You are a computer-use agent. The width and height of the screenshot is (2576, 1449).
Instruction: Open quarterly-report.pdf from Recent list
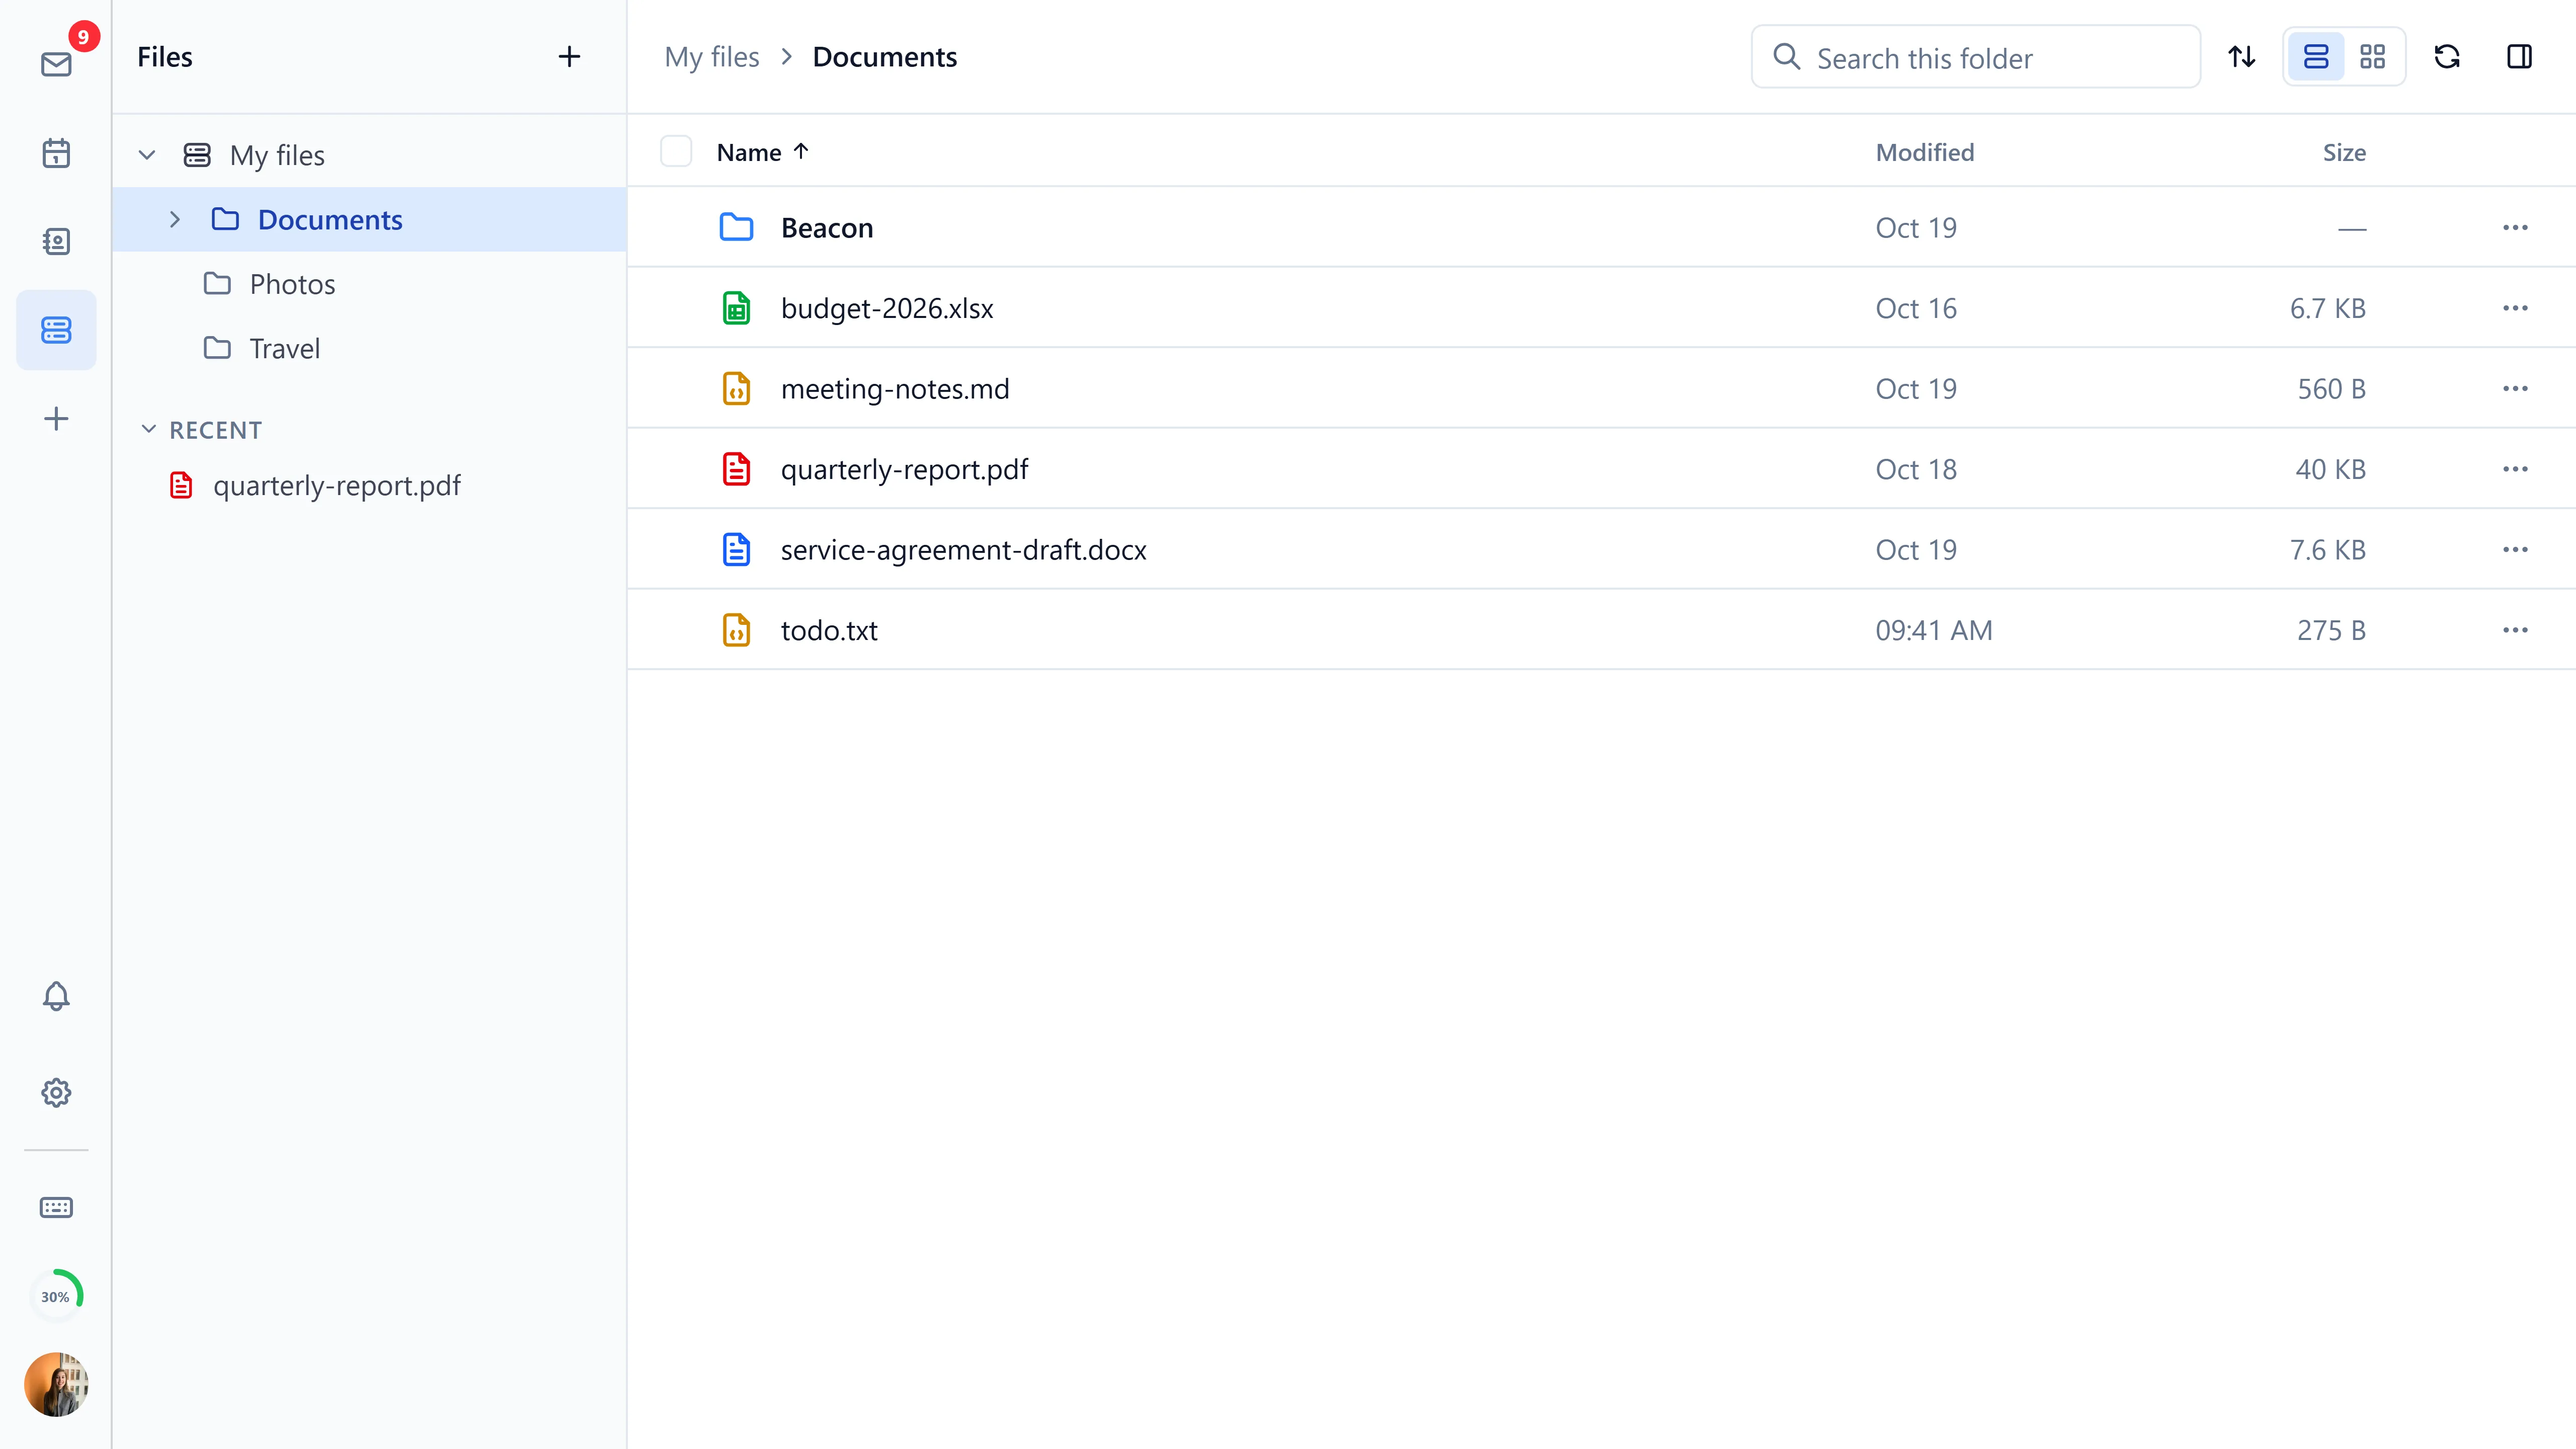[369, 485]
